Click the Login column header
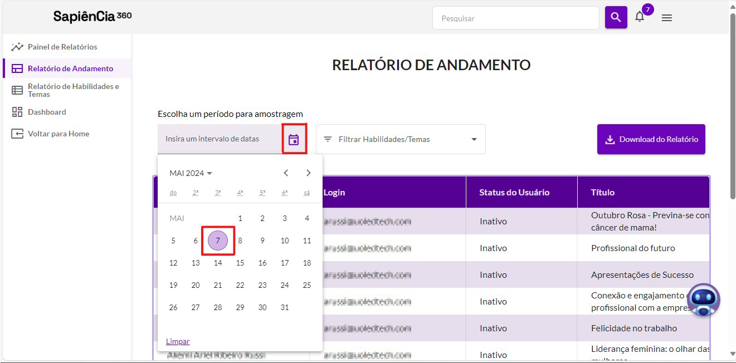736x363 pixels. coord(393,192)
